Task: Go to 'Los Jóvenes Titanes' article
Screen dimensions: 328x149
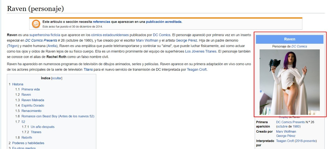Action: (201, 51)
